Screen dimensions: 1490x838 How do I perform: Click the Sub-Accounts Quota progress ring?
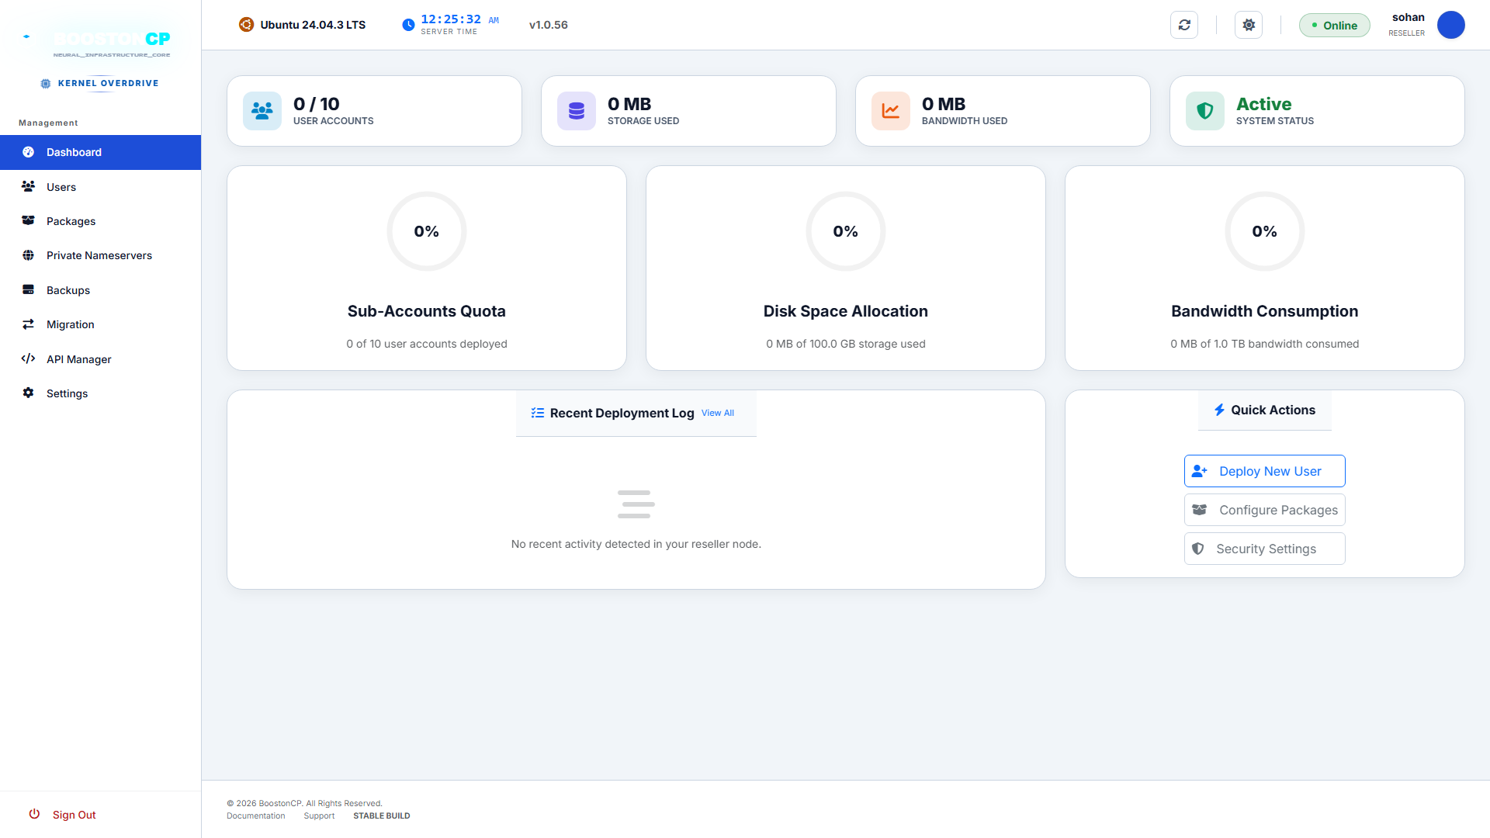click(x=427, y=231)
